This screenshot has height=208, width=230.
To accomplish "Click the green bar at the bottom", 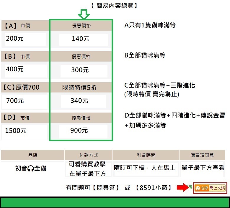I will point(115,203).
